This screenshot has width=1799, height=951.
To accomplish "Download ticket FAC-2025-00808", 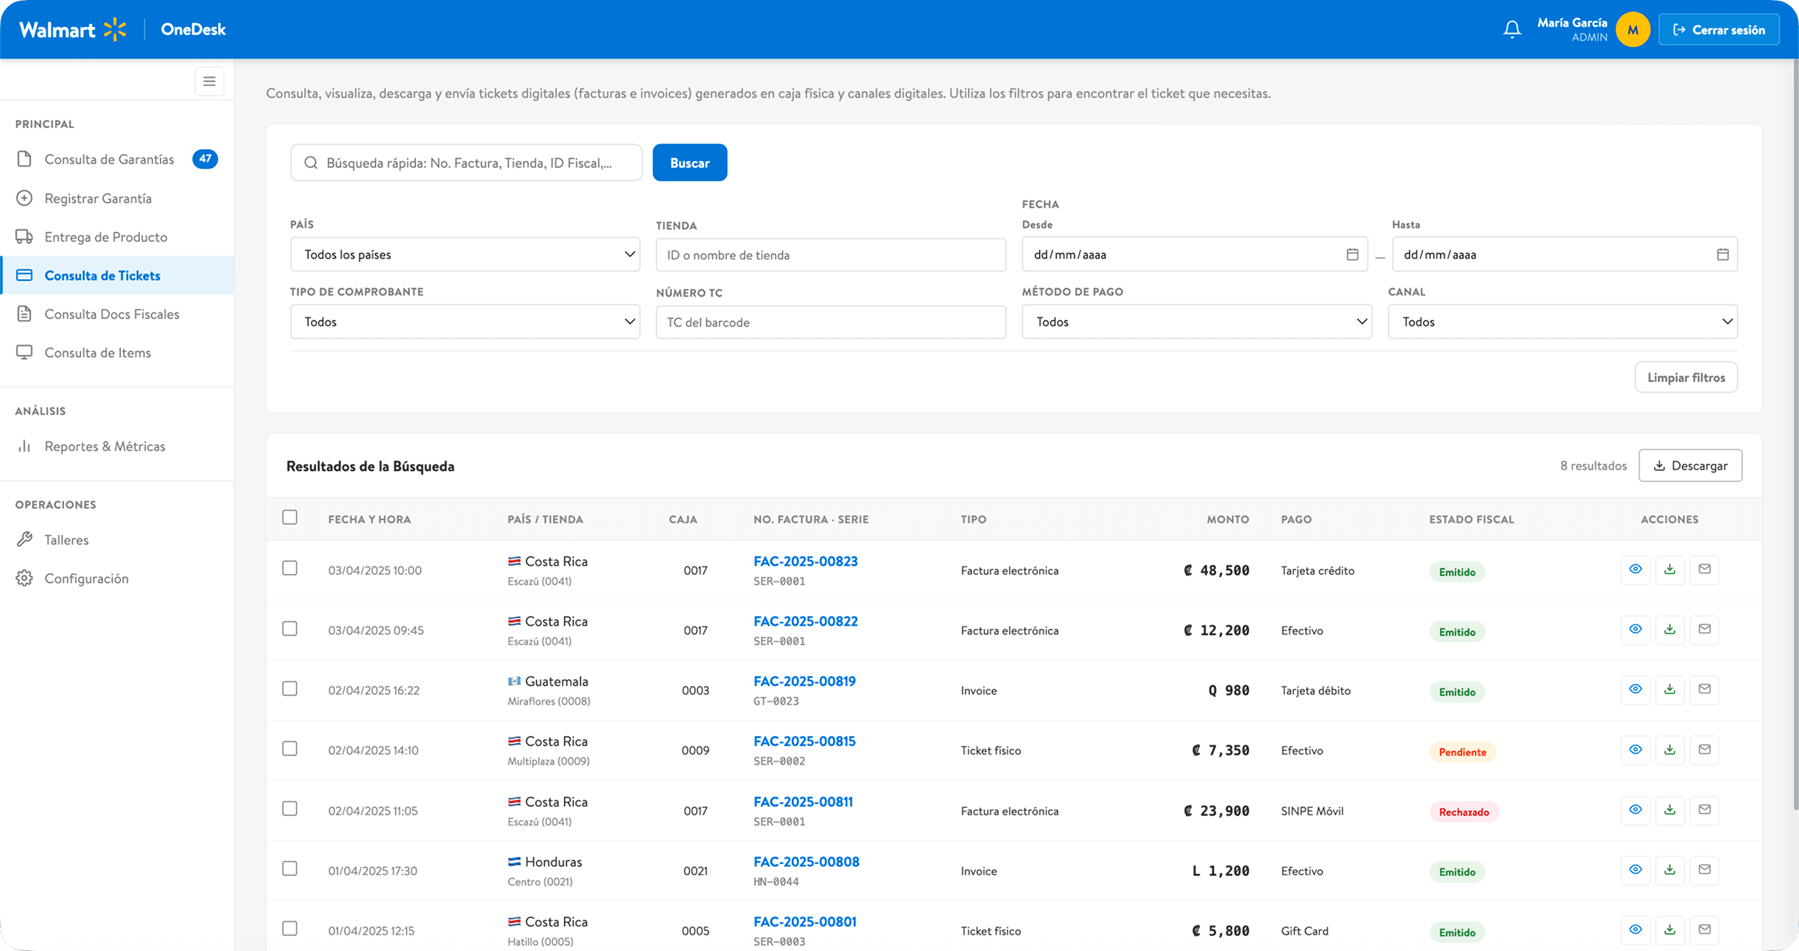I will (1670, 870).
